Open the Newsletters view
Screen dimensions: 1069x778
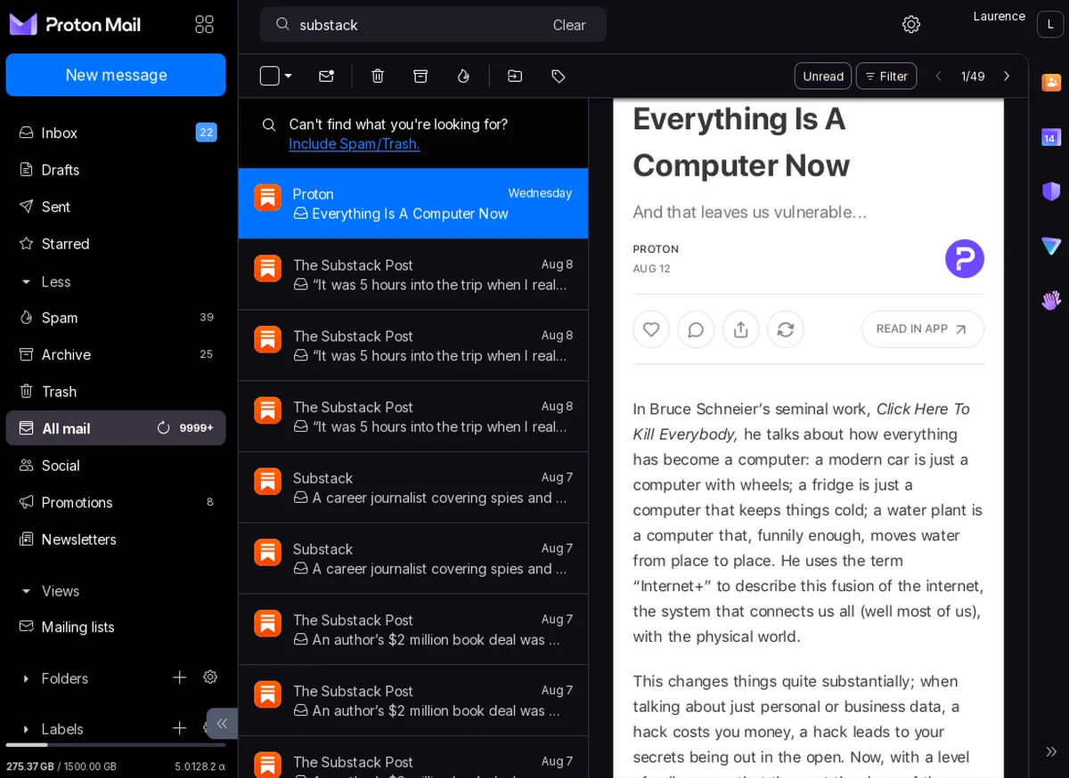pyautogui.click(x=116, y=539)
